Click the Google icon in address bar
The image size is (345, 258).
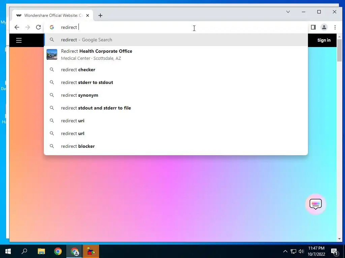click(x=52, y=27)
